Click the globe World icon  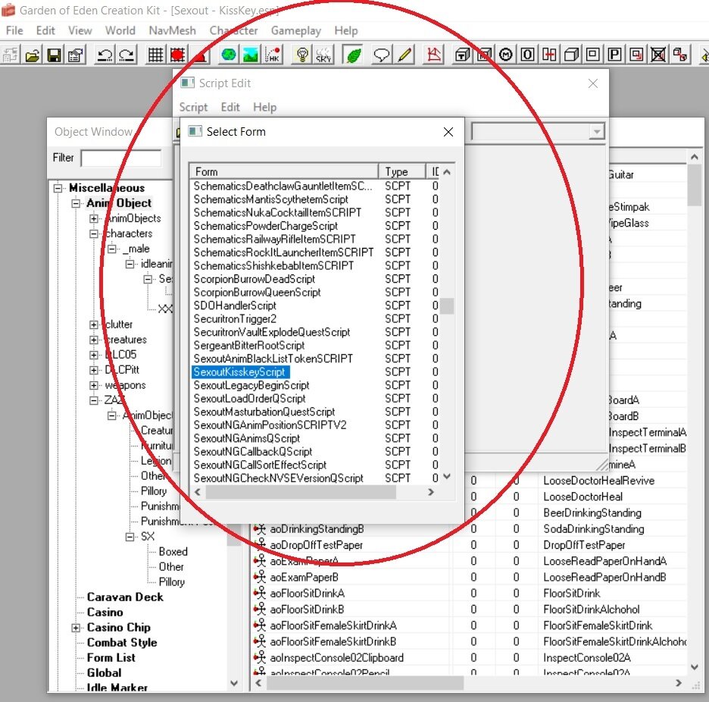click(x=228, y=55)
